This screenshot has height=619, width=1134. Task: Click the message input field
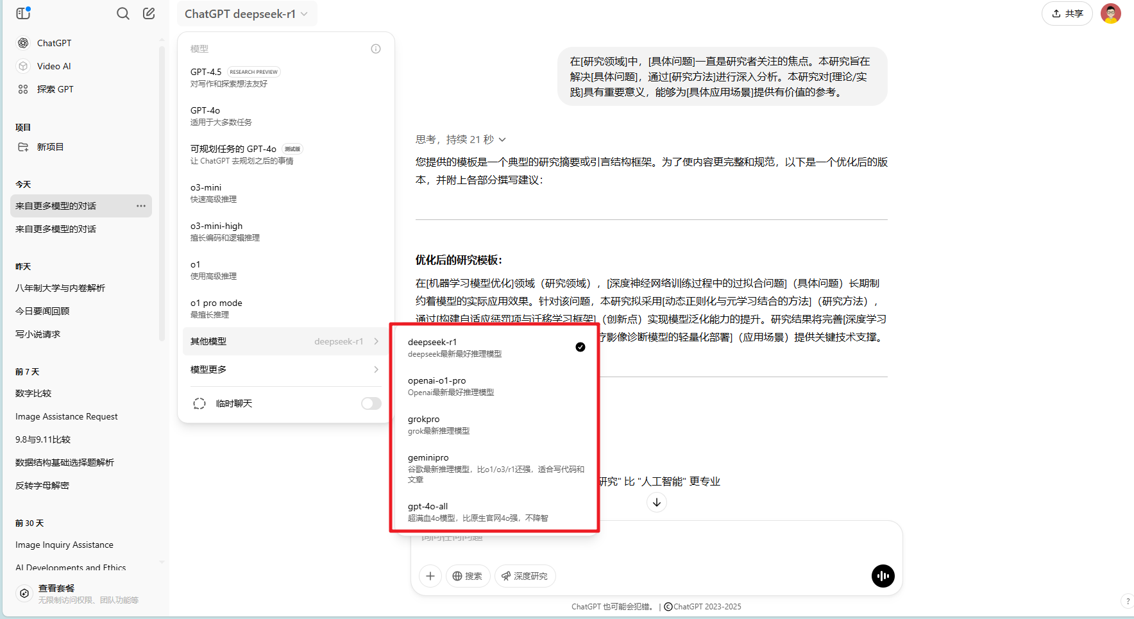(656, 539)
